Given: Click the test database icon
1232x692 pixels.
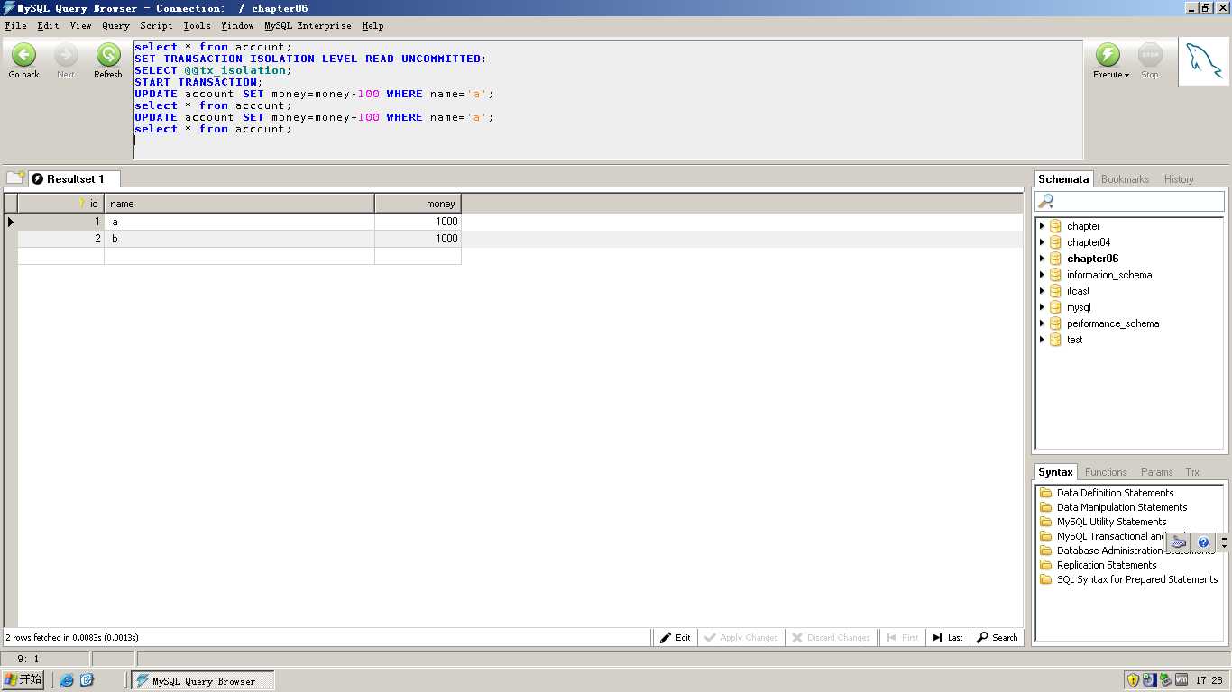Looking at the screenshot, I should 1055,340.
